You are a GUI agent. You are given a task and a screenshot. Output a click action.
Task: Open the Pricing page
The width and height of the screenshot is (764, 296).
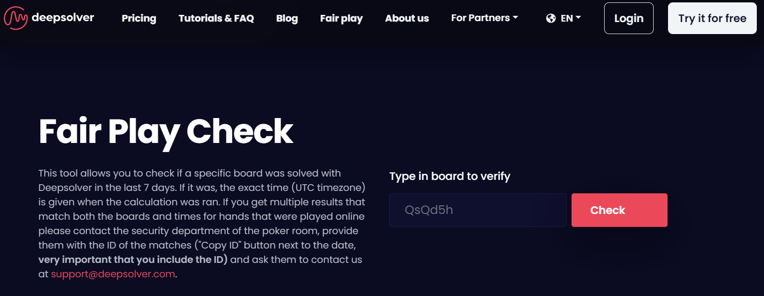139,18
